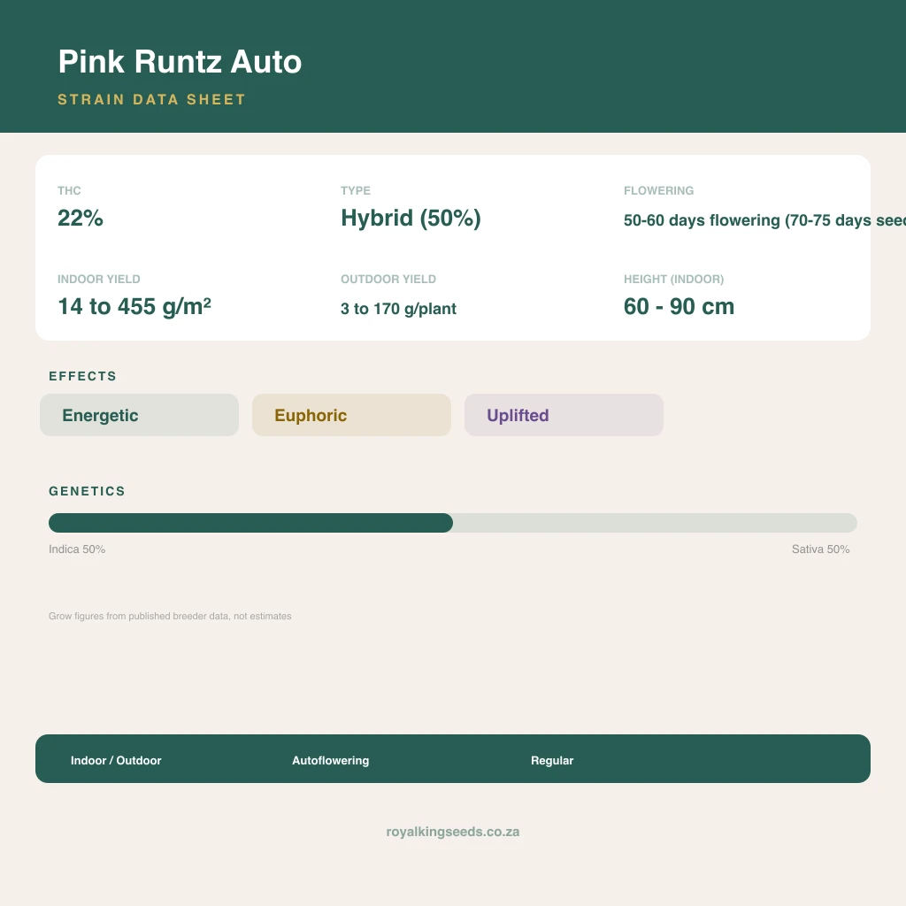Select the Hybrid (50%) type value
The image size is (906, 906).
pyautogui.click(x=411, y=218)
